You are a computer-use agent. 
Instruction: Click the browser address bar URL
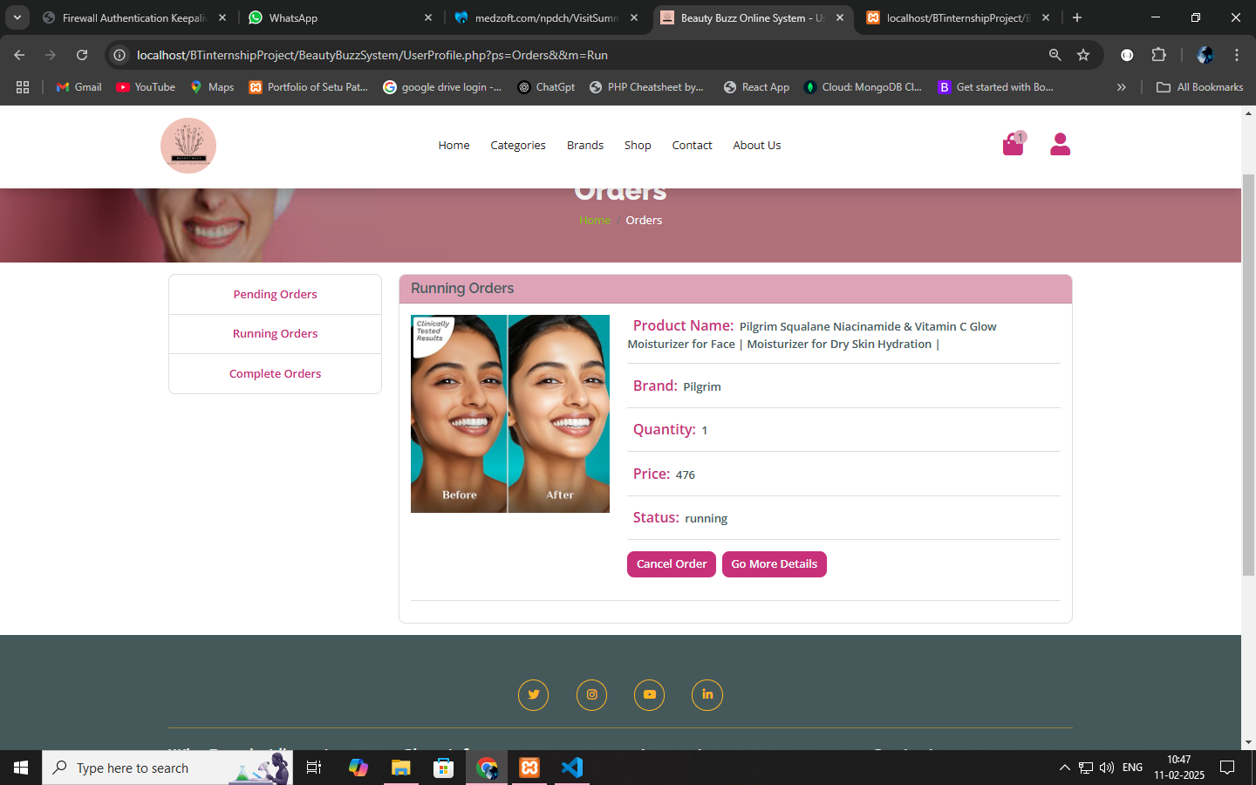coord(372,55)
